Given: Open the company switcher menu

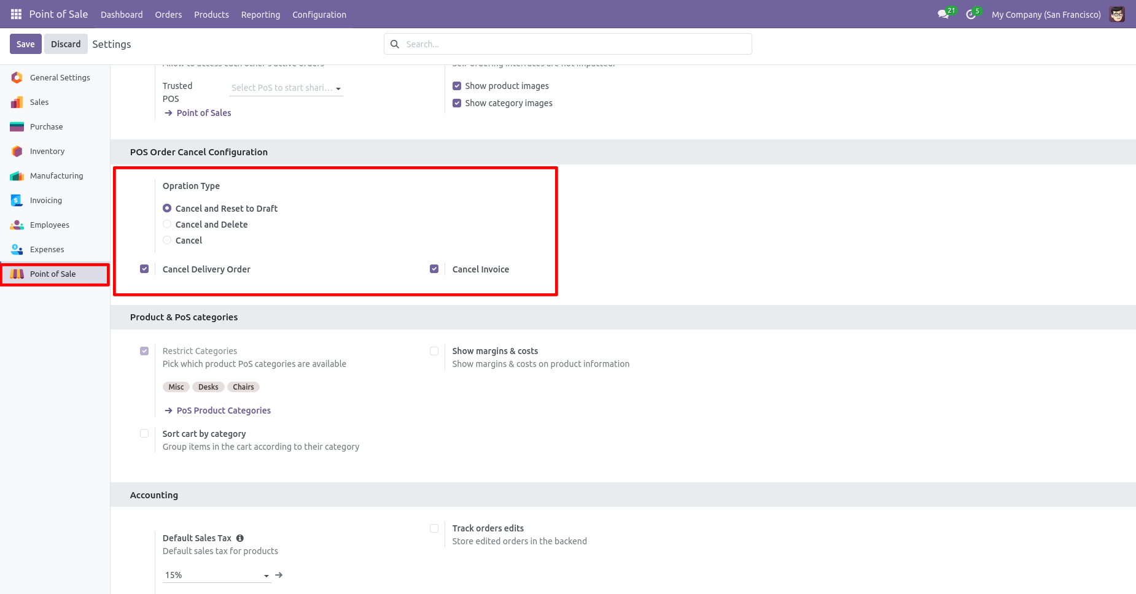Looking at the screenshot, I should click(1046, 15).
